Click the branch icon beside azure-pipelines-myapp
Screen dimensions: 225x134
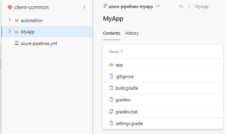coord(105,6)
